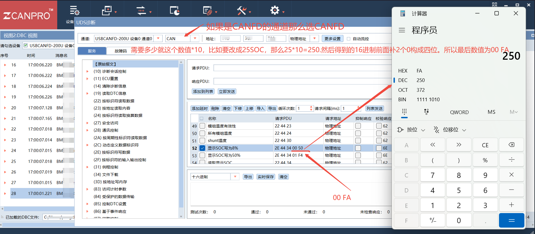535x234 pixels.
Task: Check the 显示SOC写为50% row checkbox
Action: pyautogui.click(x=202, y=155)
